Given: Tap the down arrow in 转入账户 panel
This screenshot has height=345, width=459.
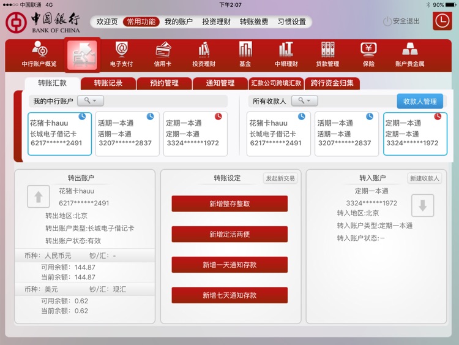Looking at the screenshot, I should point(422,205).
